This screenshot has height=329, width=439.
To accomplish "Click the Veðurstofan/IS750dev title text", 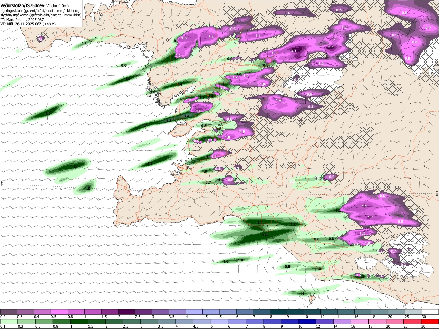I will click(x=22, y=5).
